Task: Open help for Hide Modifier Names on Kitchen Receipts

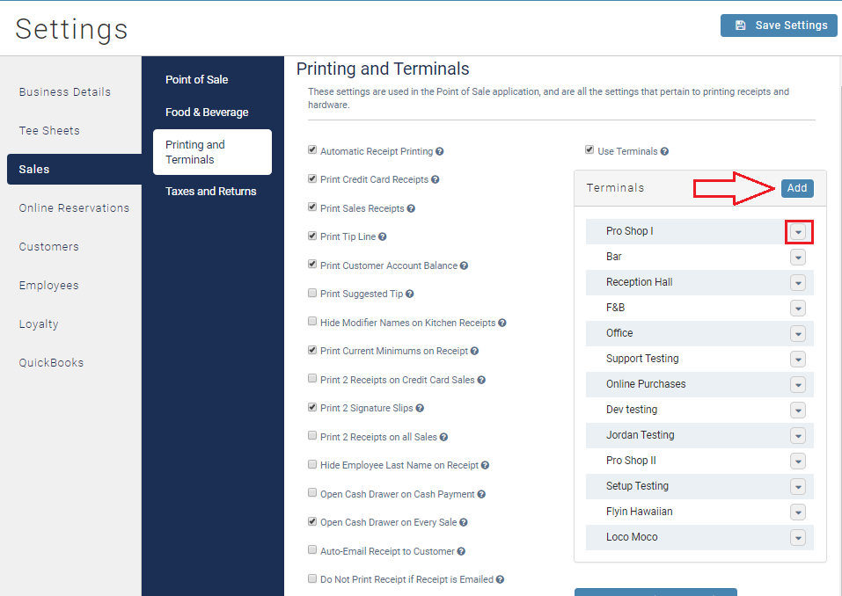Action: 502,323
